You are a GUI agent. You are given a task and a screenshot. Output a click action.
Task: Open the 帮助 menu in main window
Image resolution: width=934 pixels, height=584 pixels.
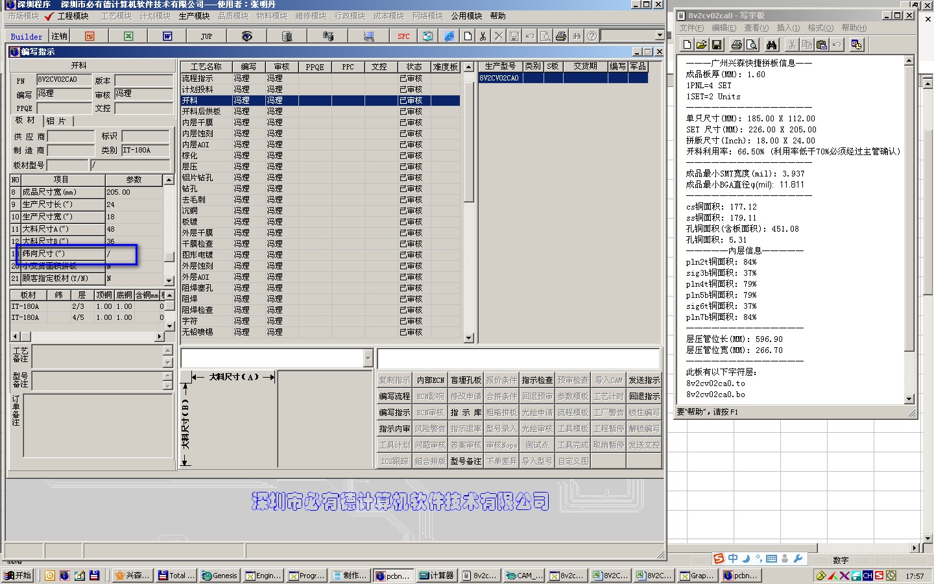(x=497, y=16)
